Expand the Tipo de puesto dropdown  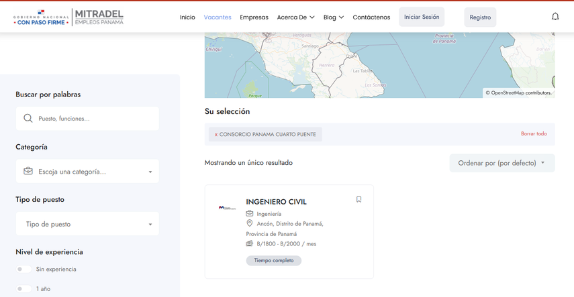pos(87,225)
